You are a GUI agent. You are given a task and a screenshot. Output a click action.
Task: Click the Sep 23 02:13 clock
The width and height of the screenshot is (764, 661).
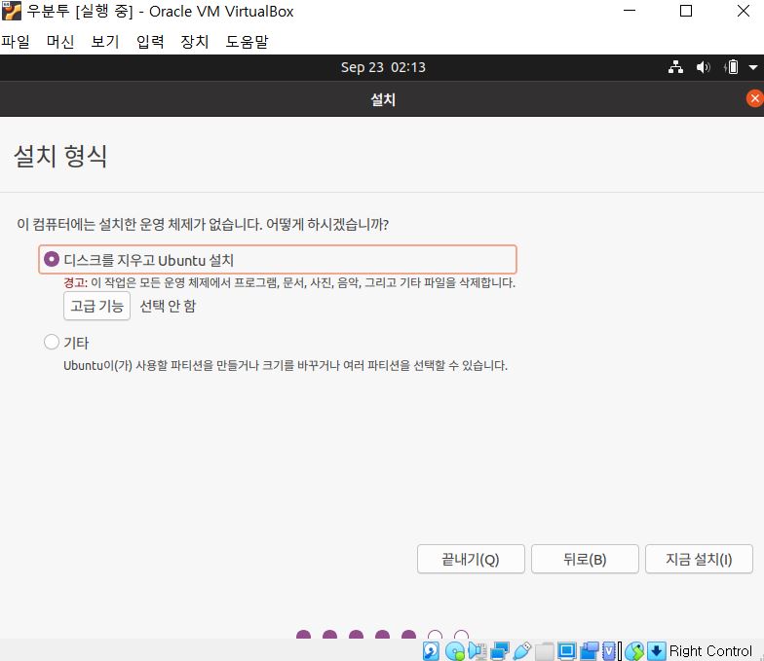pyautogui.click(x=383, y=67)
